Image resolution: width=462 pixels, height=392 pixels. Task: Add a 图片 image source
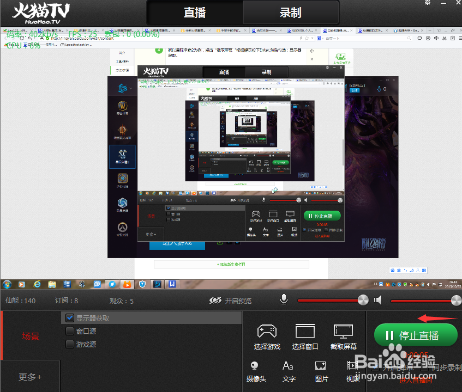coord(321,371)
